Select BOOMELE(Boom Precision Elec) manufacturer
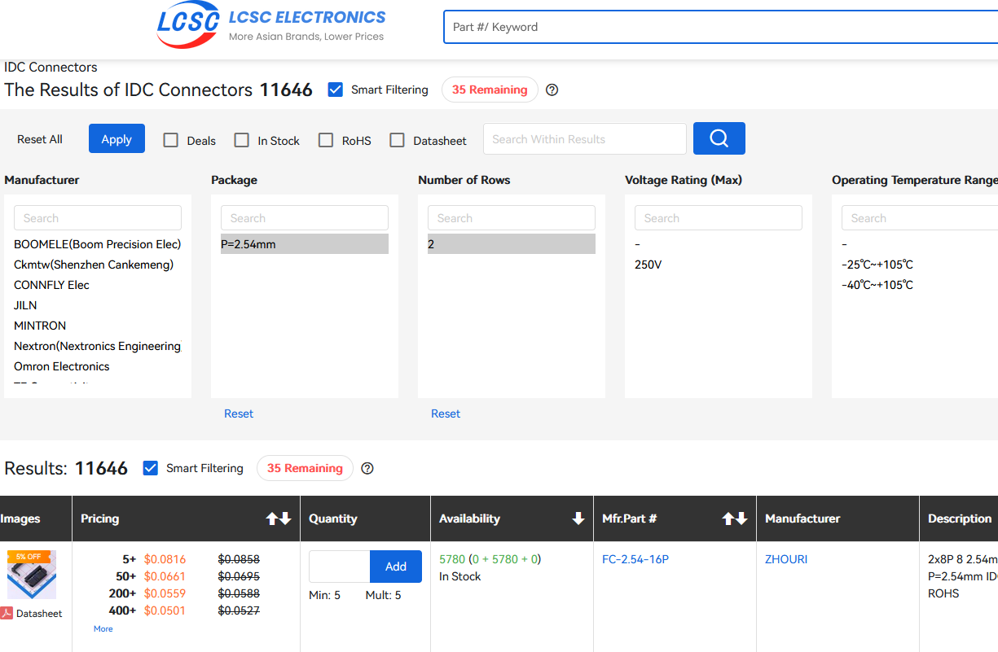998x652 pixels. coord(98,244)
